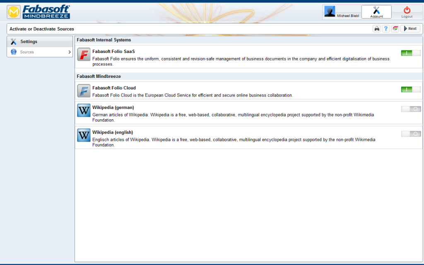Click the Englisch articles of Wikipedia description
The height and width of the screenshot is (265, 424).
pos(234,142)
